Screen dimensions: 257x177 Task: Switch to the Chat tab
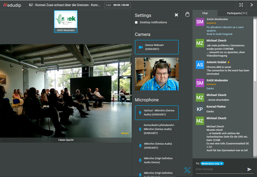(205, 13)
